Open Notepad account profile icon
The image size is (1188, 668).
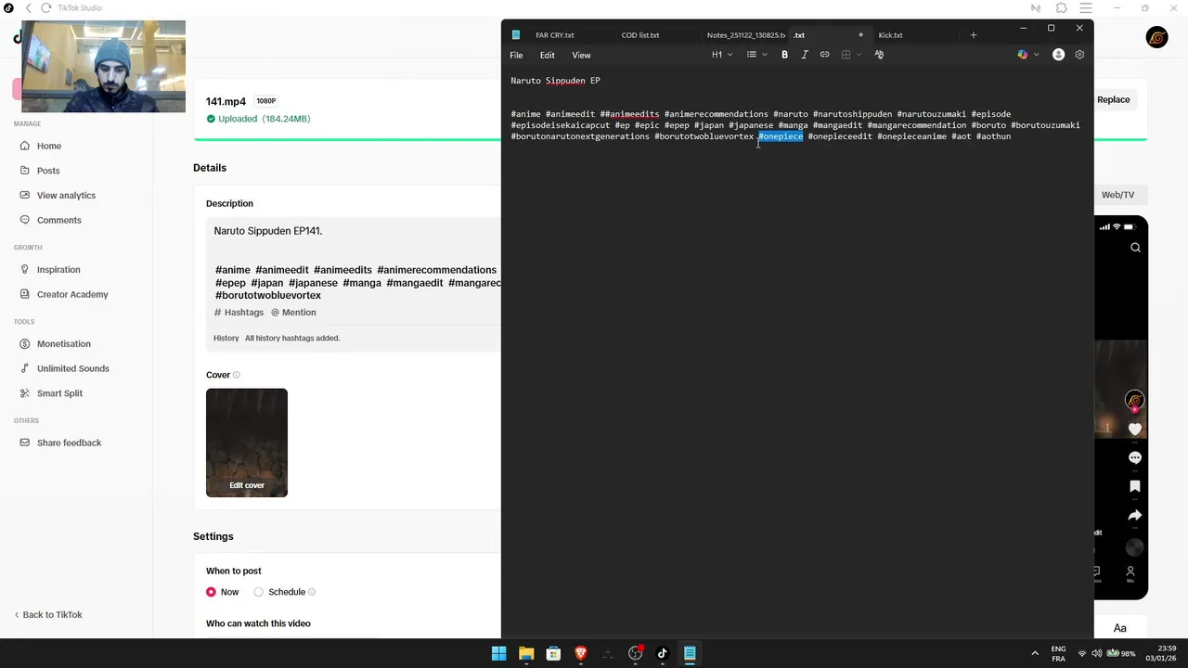click(x=1058, y=55)
